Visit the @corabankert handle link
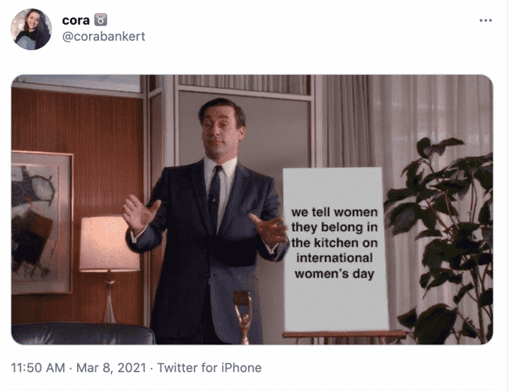The width and height of the screenshot is (509, 392). pos(103,36)
